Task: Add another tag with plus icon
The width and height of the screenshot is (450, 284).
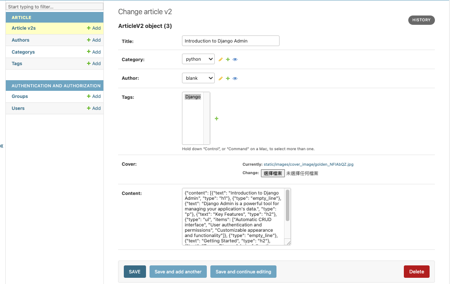Action: (217, 118)
